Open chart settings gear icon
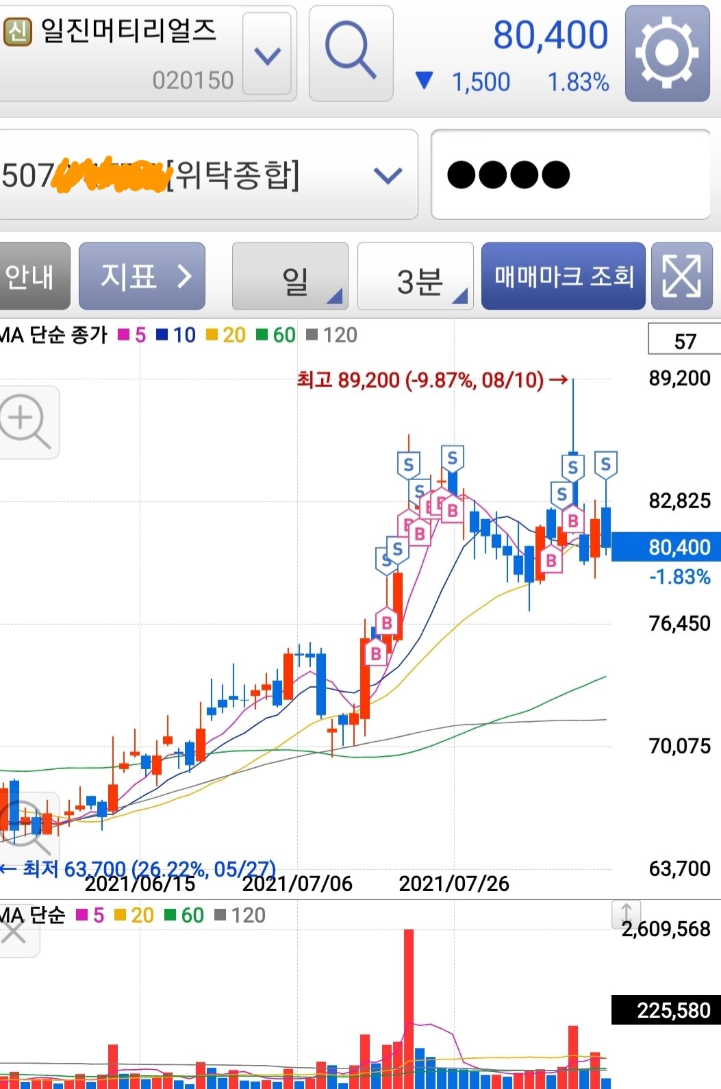The height and width of the screenshot is (1089, 721). coord(667,53)
